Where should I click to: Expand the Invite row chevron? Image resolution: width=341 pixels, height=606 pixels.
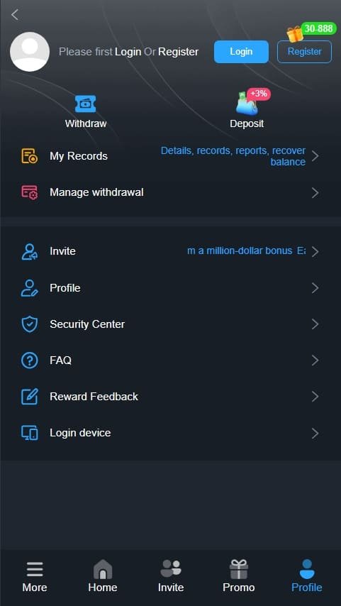[x=315, y=252]
